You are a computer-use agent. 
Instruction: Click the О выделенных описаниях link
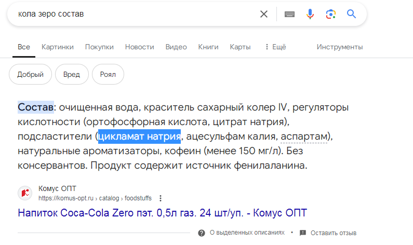pyautogui.click(x=247, y=233)
